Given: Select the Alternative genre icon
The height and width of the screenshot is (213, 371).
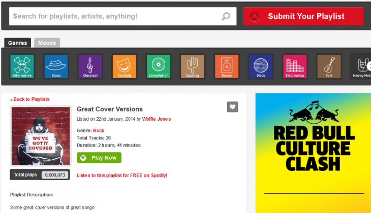Looking at the screenshot, I should pos(22,66).
